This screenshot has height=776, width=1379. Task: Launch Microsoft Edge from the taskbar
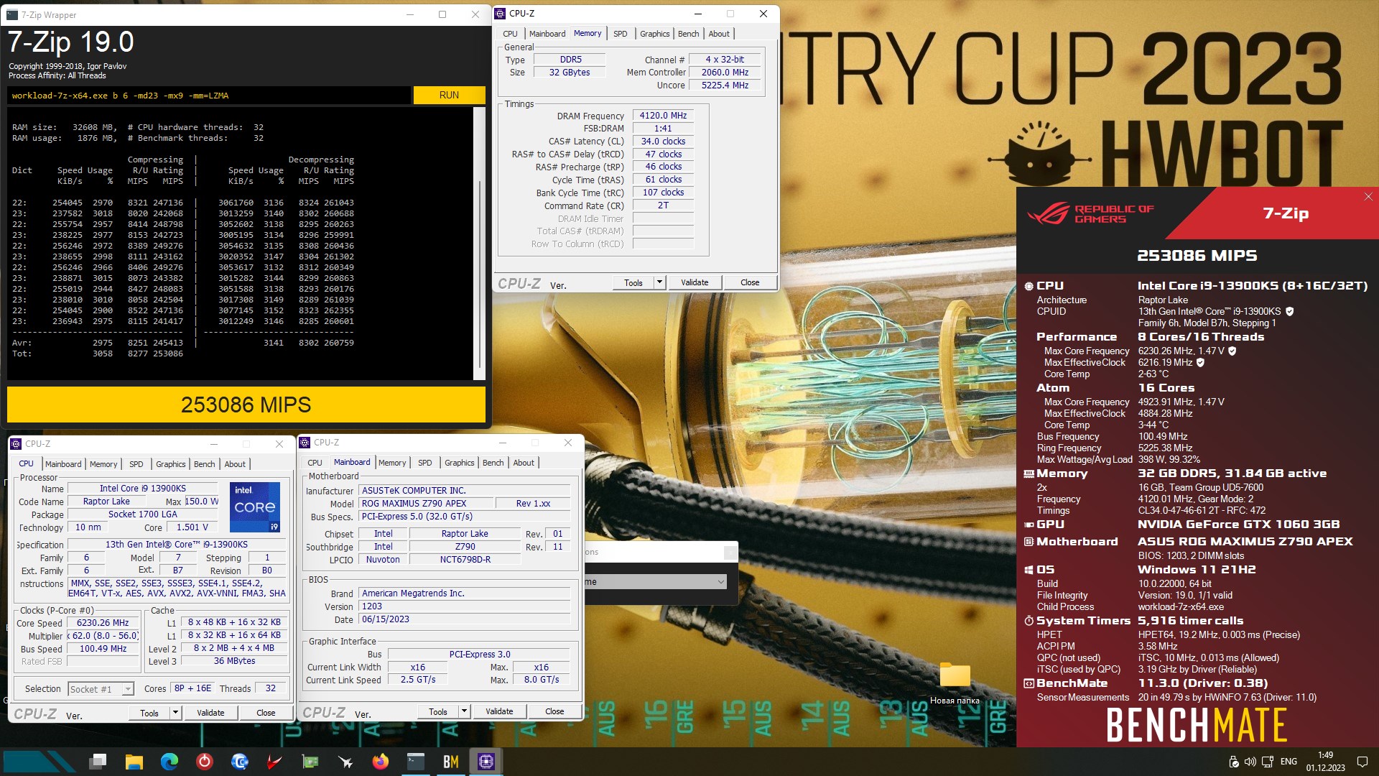pos(170,762)
